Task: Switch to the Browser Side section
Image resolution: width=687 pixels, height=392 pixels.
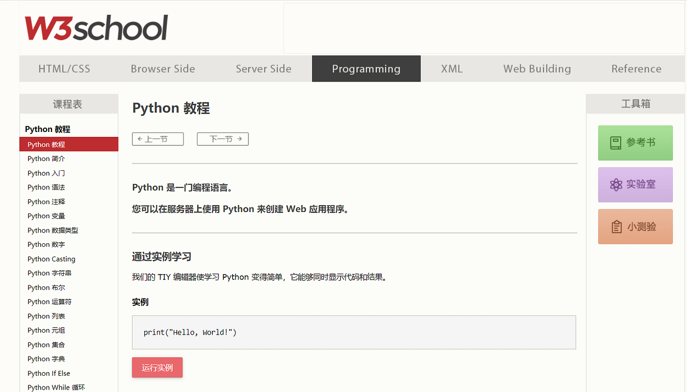Action: pyautogui.click(x=162, y=69)
